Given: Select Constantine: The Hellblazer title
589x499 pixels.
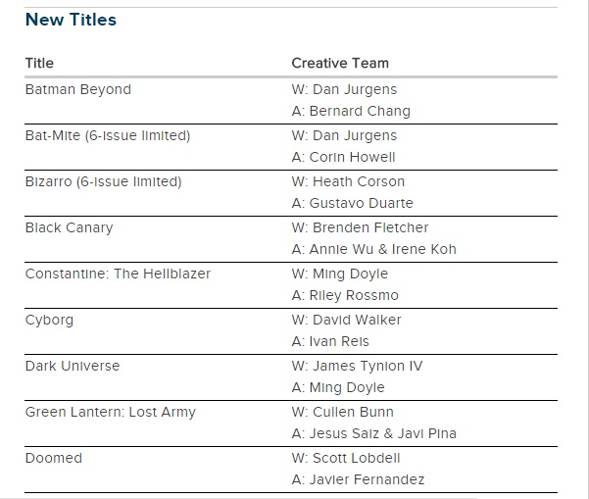Looking at the screenshot, I should click(118, 274).
